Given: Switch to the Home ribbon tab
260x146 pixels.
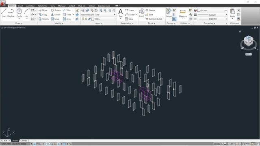Looking at the screenshot, I should pyautogui.click(x=12, y=6).
